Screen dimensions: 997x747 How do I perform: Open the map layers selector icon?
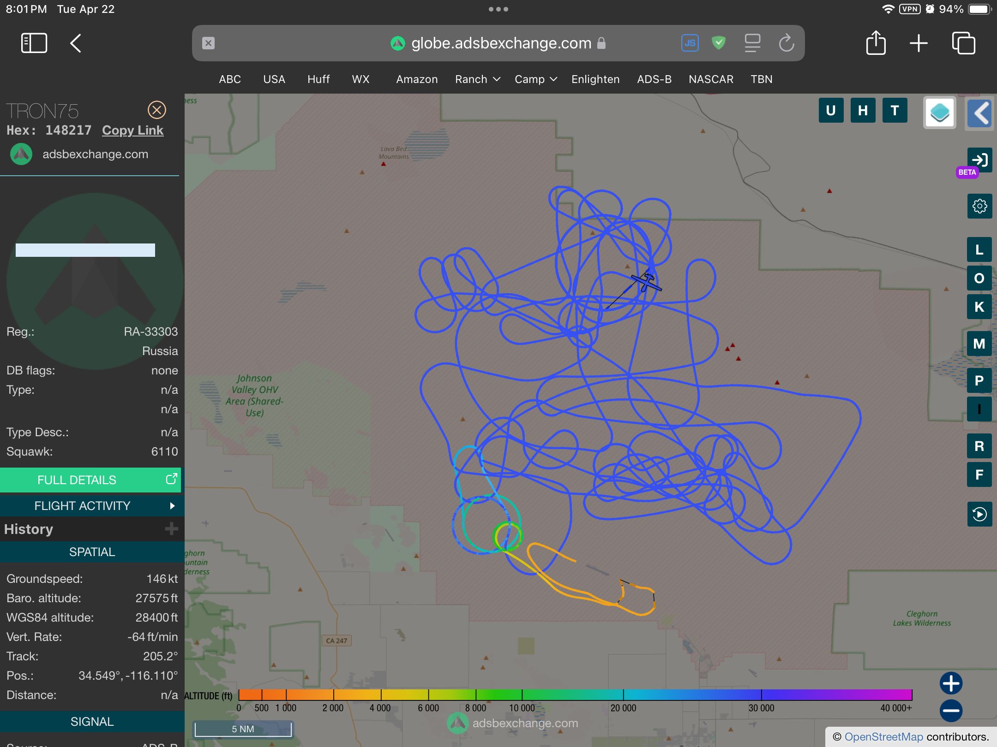(940, 113)
